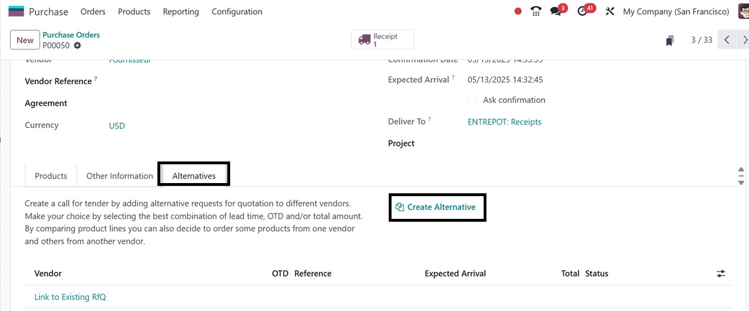Open the Reporting menu

pyautogui.click(x=181, y=11)
